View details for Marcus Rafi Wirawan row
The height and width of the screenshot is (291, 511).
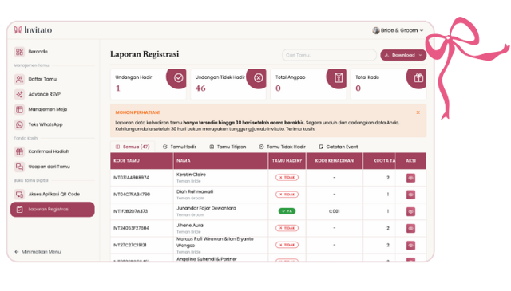click(x=410, y=245)
